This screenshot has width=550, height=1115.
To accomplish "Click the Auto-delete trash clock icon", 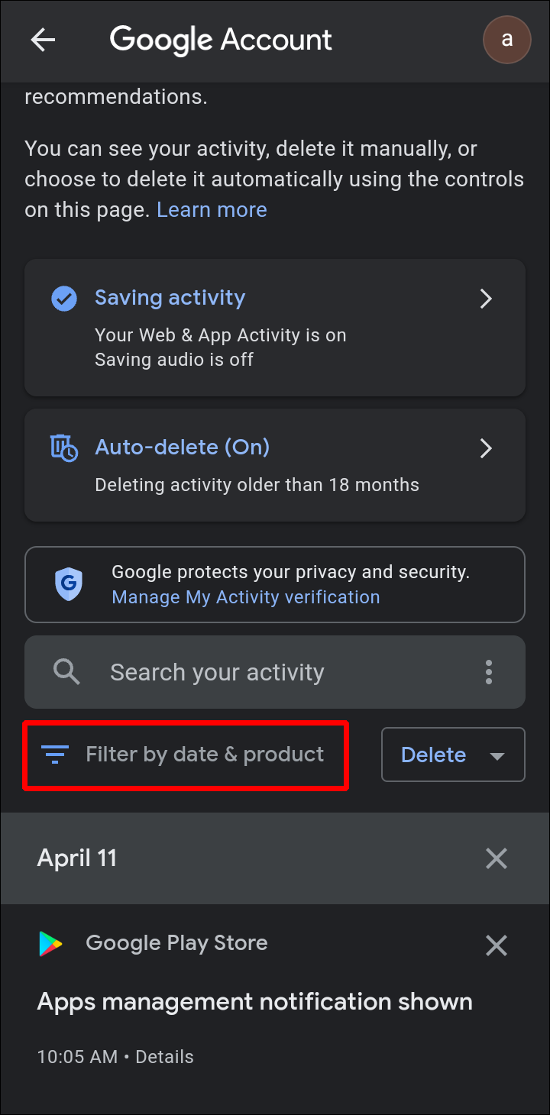I will point(64,448).
